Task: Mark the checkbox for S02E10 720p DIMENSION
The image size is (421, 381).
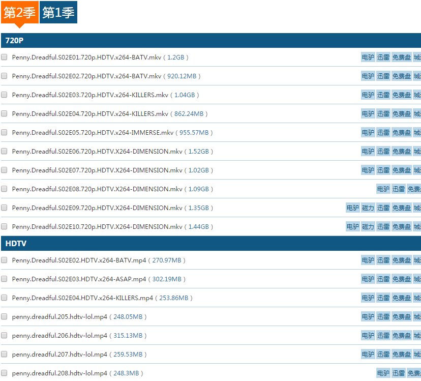Action: pyautogui.click(x=5, y=226)
